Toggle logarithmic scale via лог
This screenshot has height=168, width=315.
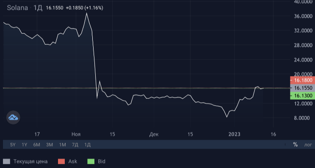(x=308, y=144)
